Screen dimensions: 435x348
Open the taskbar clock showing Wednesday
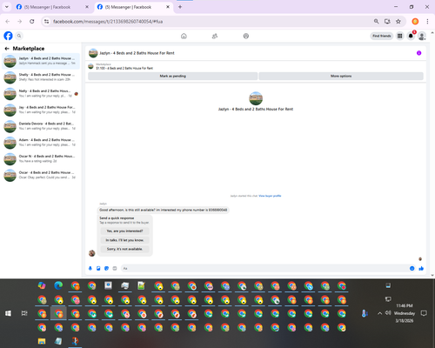405,313
